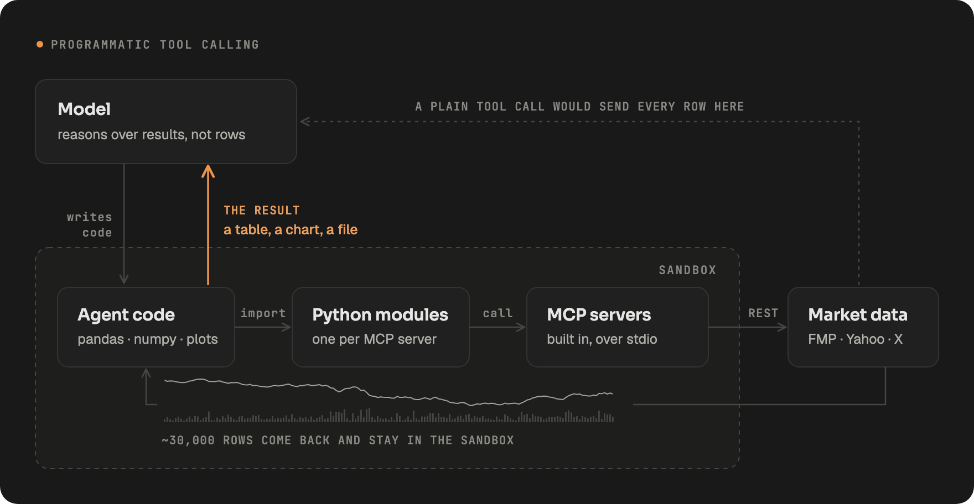Image resolution: width=974 pixels, height=504 pixels.
Task: Select the "Agent code" heading
Action: click(x=126, y=314)
